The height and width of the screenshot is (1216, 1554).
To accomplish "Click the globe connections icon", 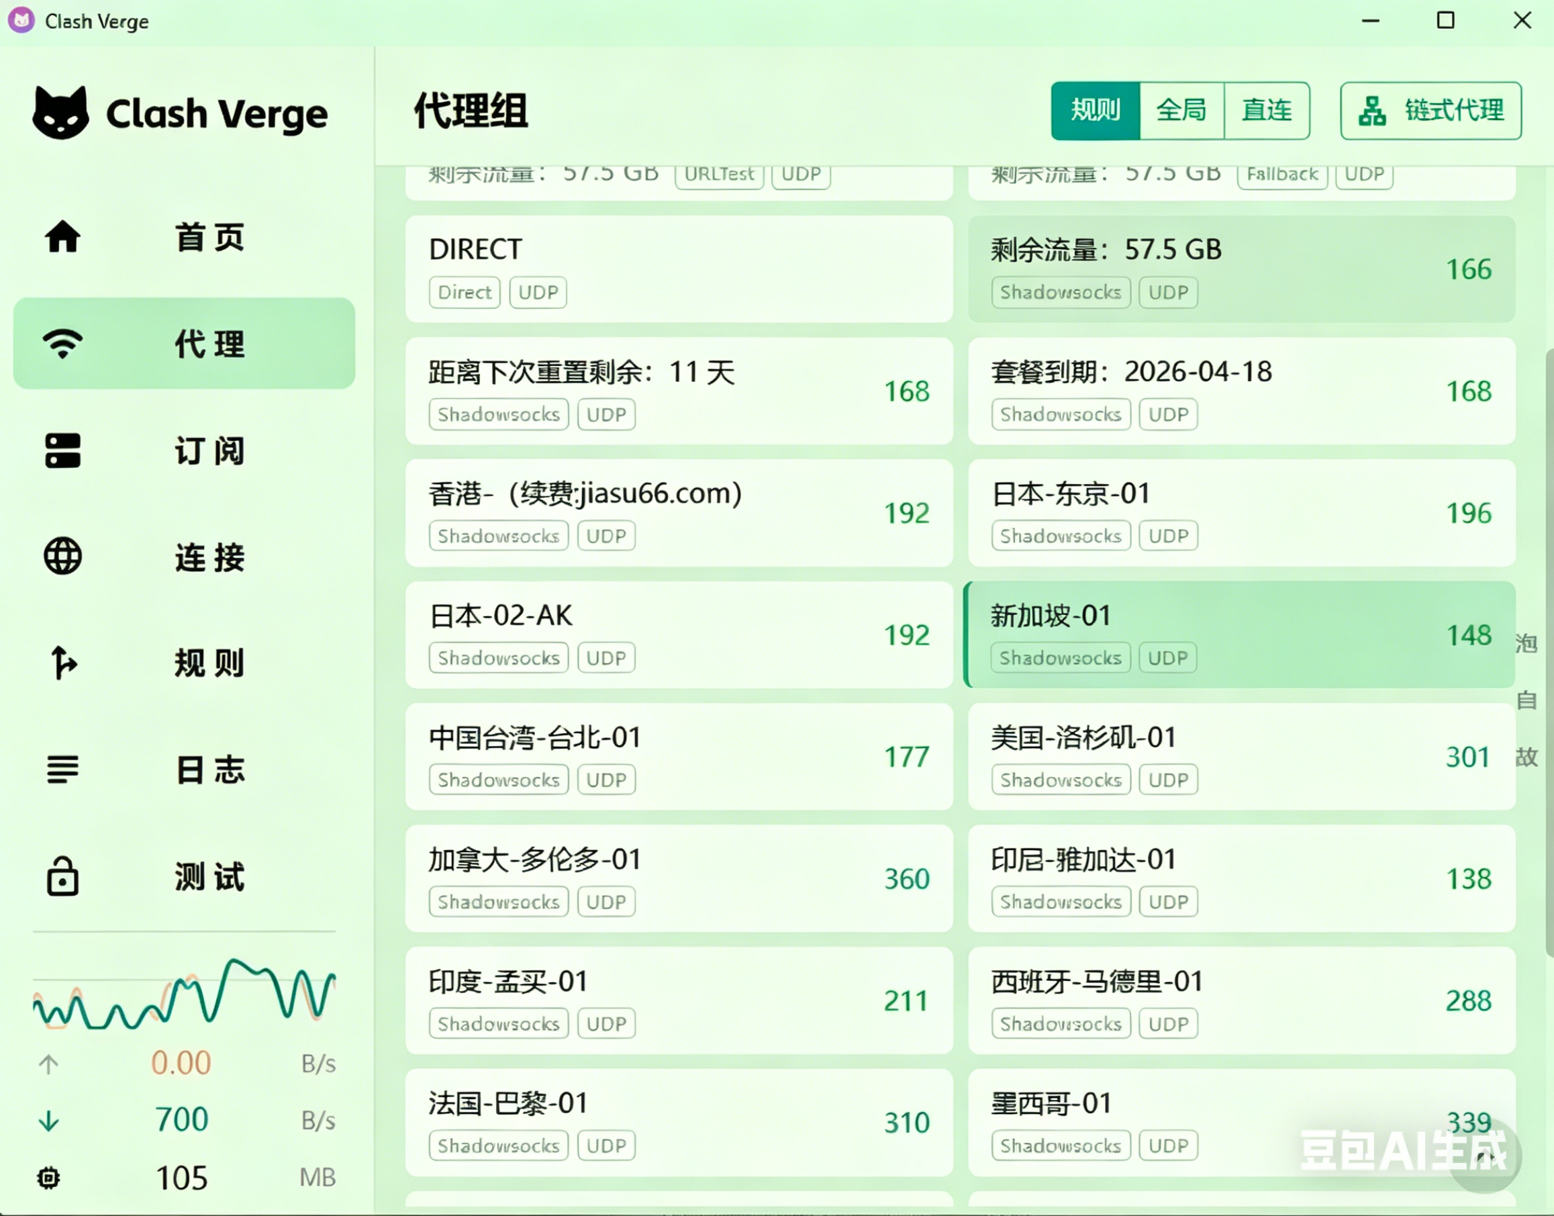I will [x=62, y=556].
